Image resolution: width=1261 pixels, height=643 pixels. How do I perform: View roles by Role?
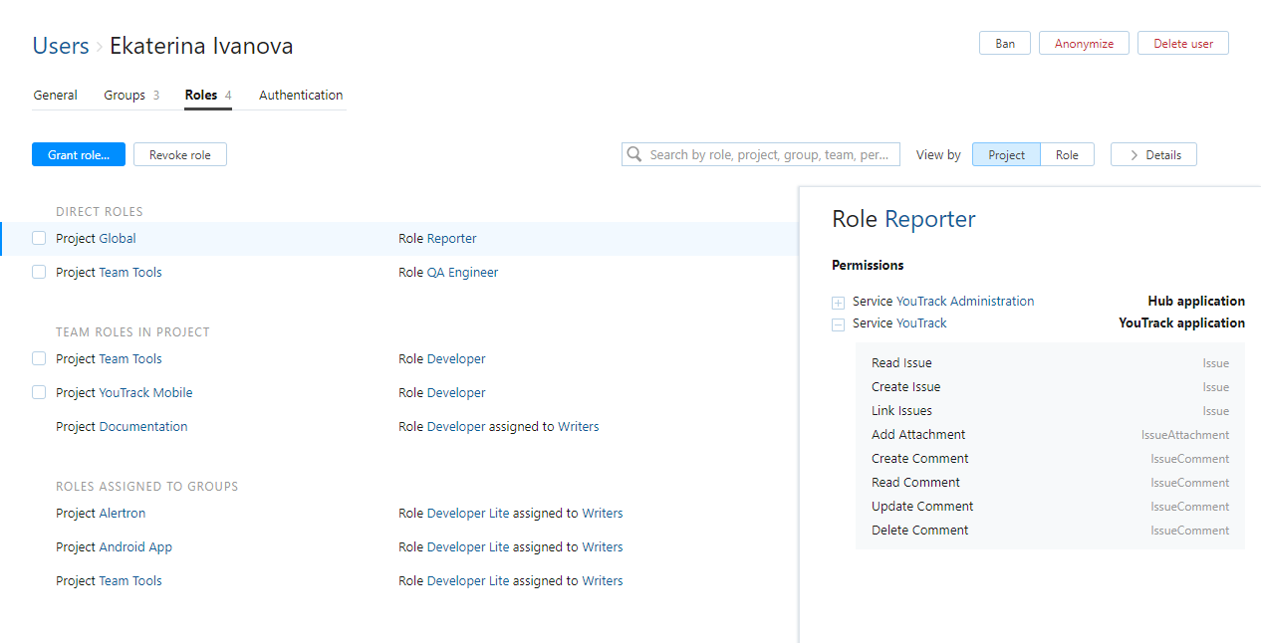(x=1067, y=154)
